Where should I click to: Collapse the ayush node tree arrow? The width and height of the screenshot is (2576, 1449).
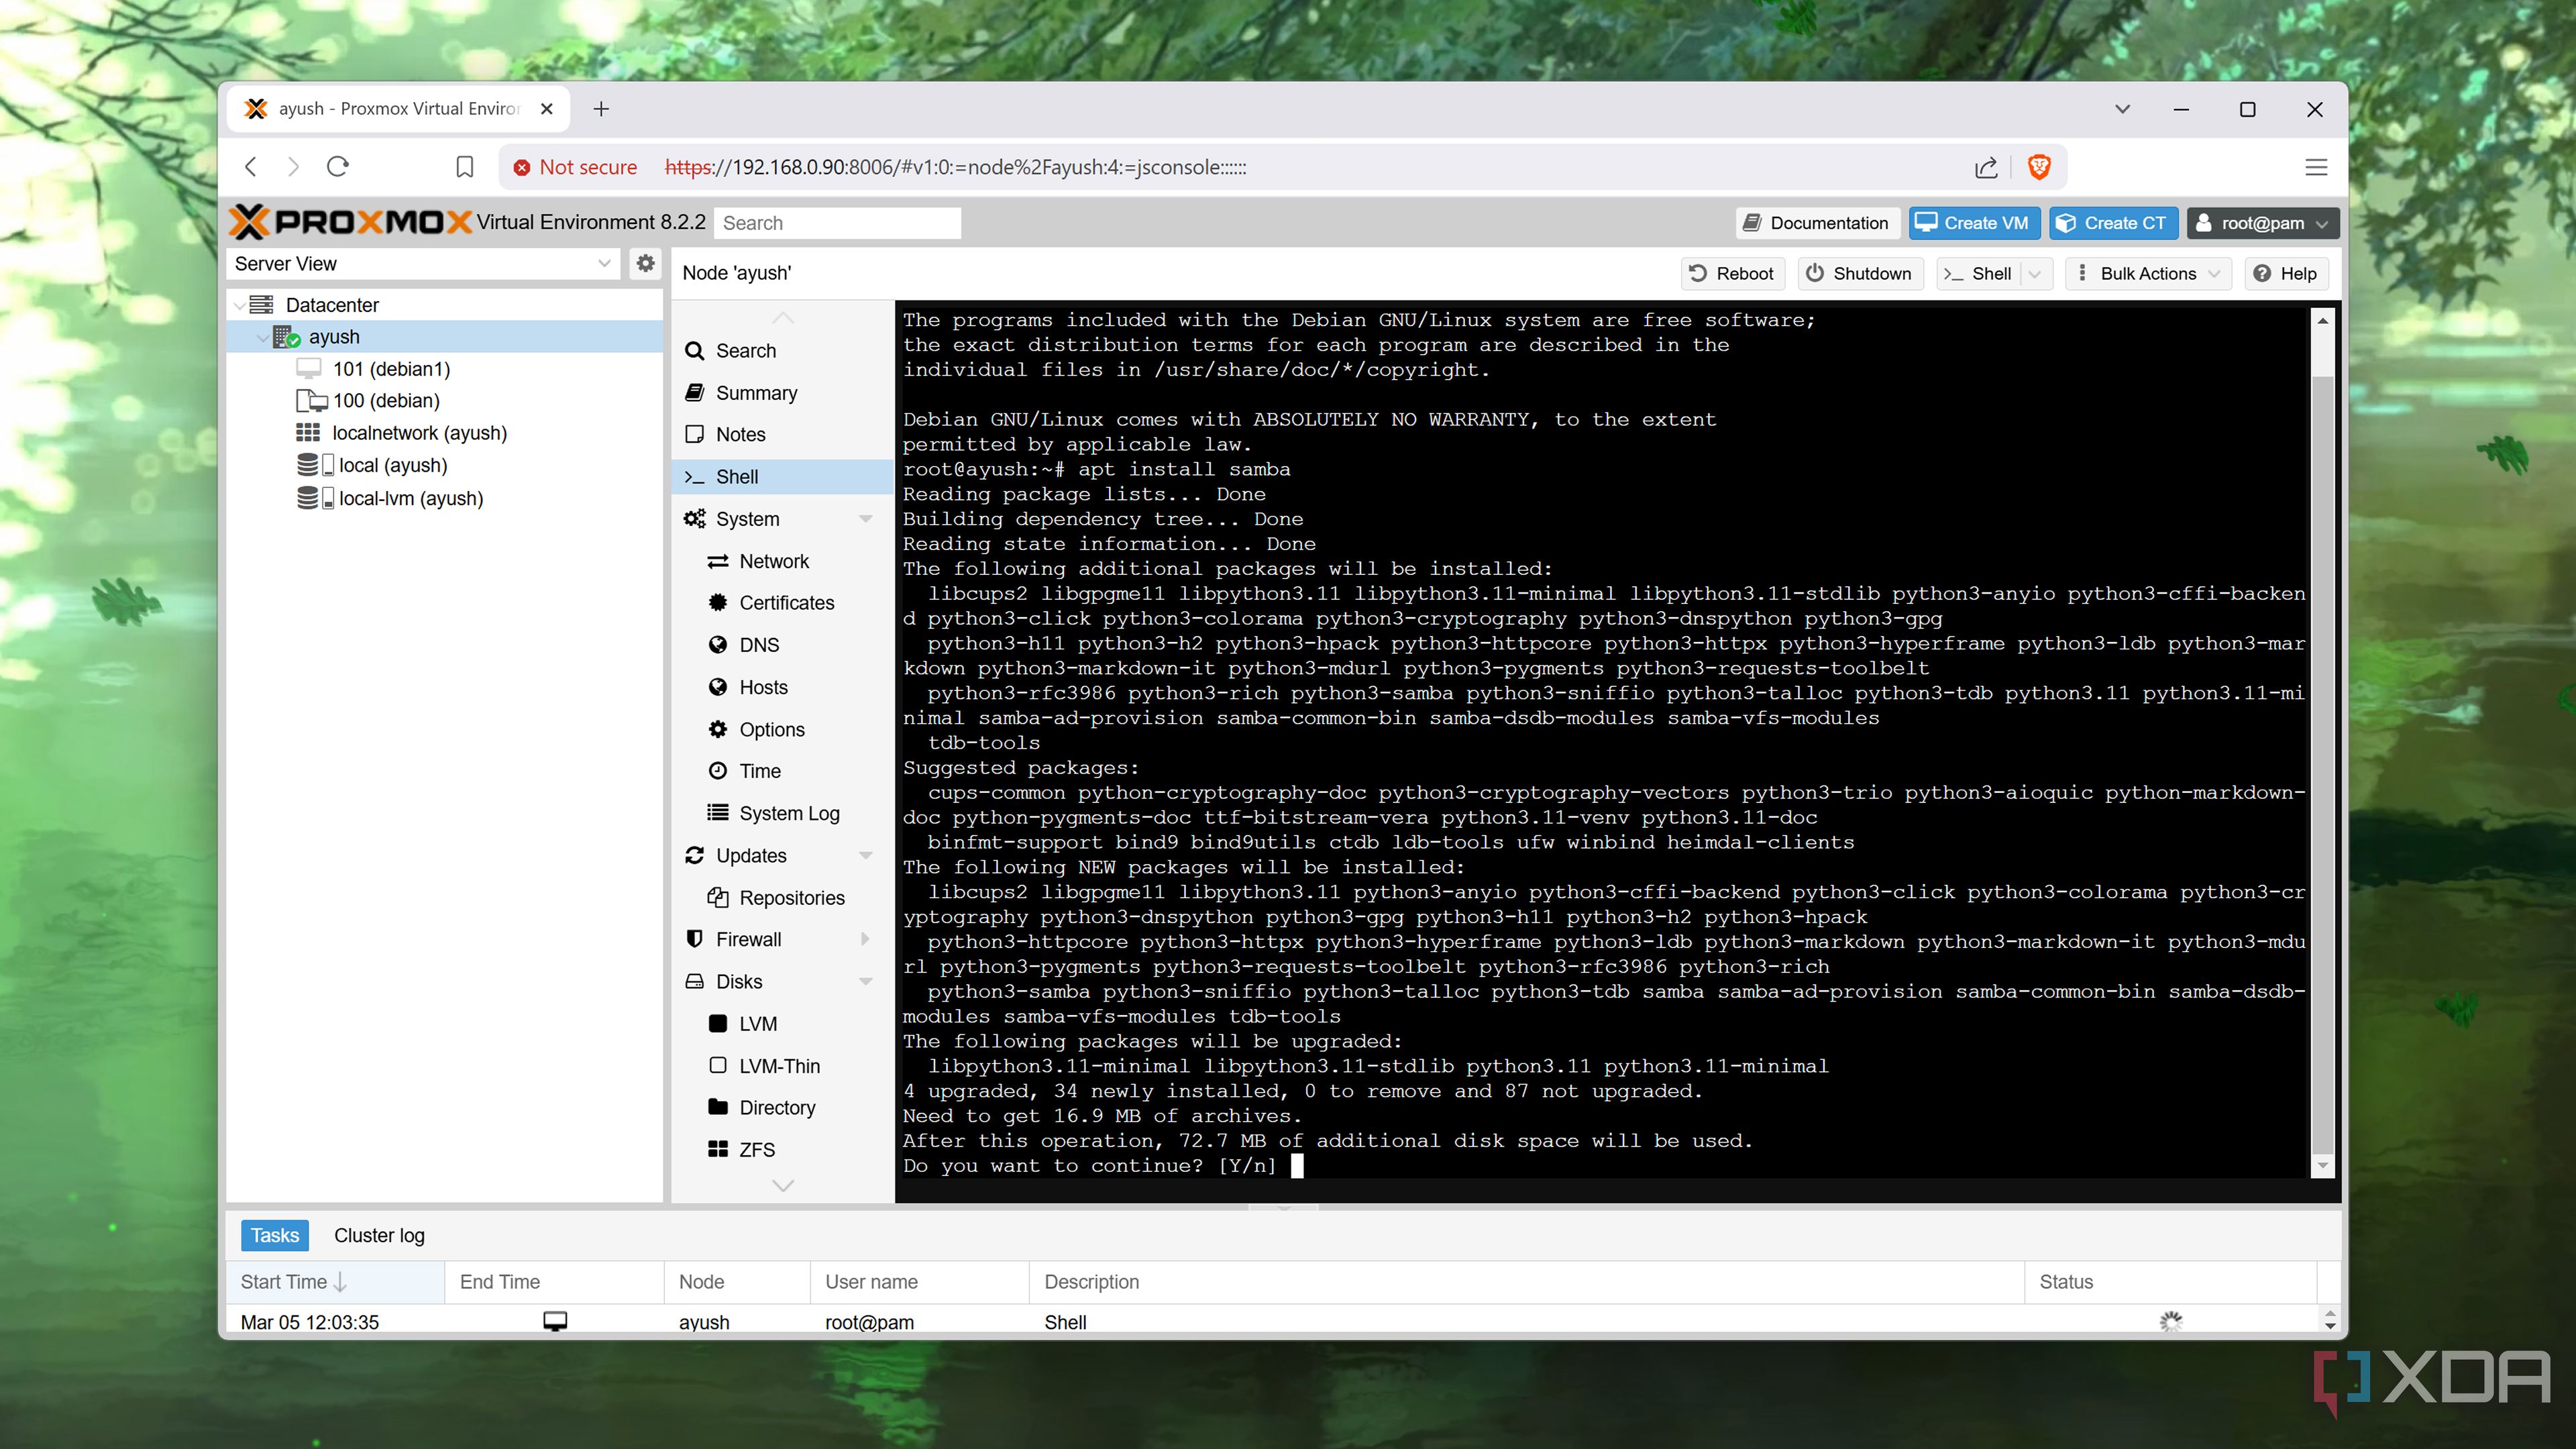tap(262, 338)
